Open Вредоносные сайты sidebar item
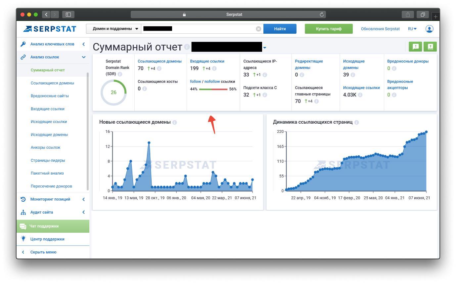 pos(50,96)
